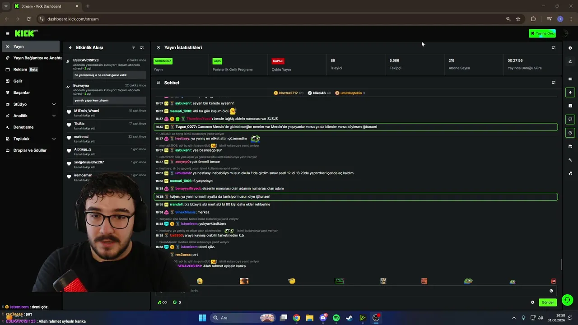Click the window panel icon below the play icon
This screenshot has width=578, height=325.
point(570,146)
